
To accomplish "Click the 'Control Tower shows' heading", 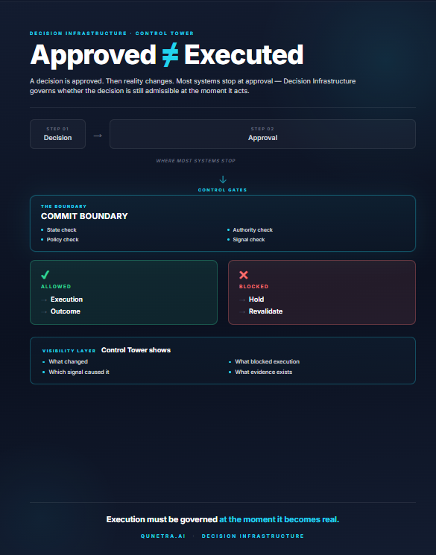I will (136, 350).
